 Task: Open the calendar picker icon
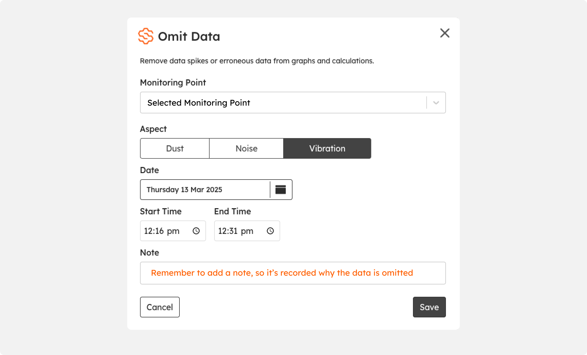(281, 190)
